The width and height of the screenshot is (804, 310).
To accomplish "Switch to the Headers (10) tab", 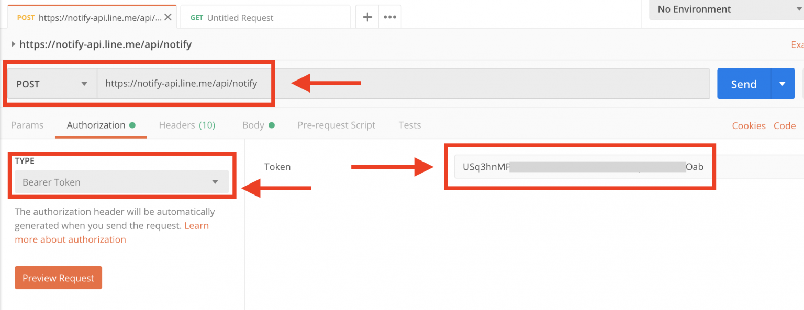I will tap(187, 125).
